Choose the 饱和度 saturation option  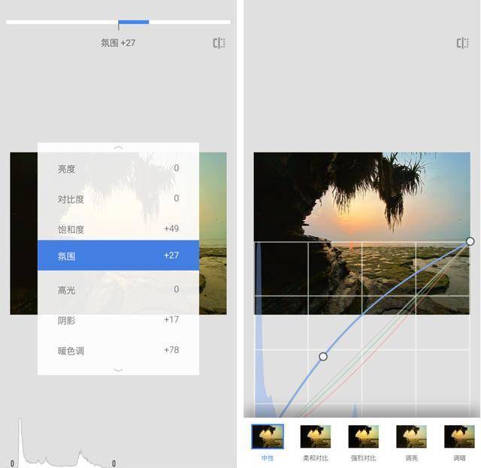[119, 229]
